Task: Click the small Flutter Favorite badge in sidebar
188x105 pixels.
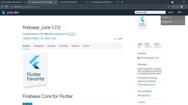Action: point(142,22)
